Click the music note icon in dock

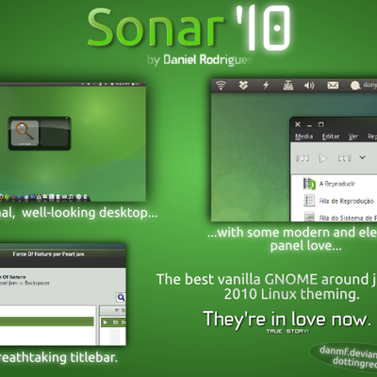coord(71,197)
